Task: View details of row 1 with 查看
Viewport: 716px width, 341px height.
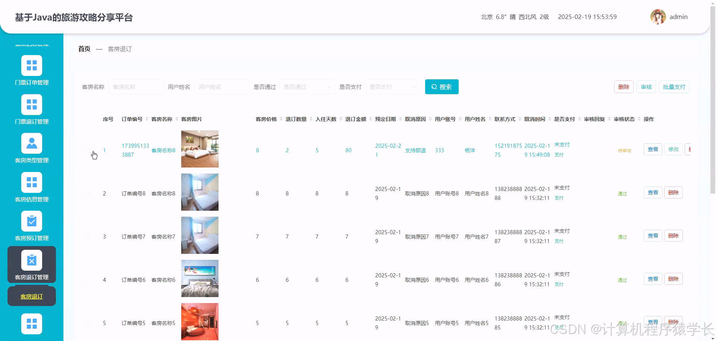Action: [653, 149]
